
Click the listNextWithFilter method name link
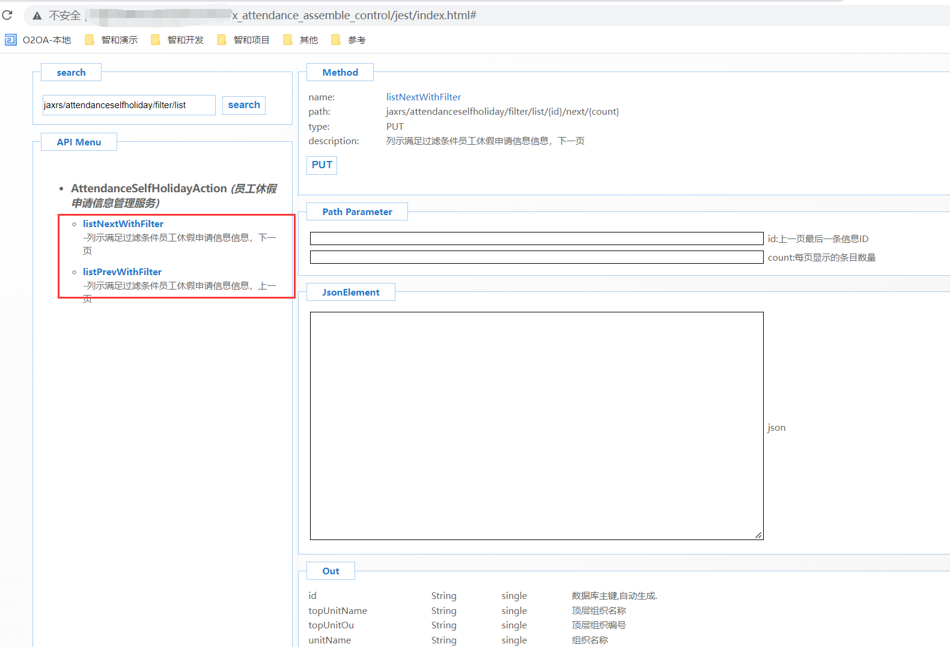coord(423,97)
